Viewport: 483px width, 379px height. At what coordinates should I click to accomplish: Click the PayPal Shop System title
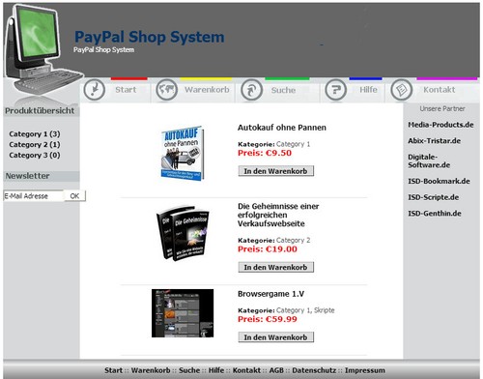click(x=150, y=37)
